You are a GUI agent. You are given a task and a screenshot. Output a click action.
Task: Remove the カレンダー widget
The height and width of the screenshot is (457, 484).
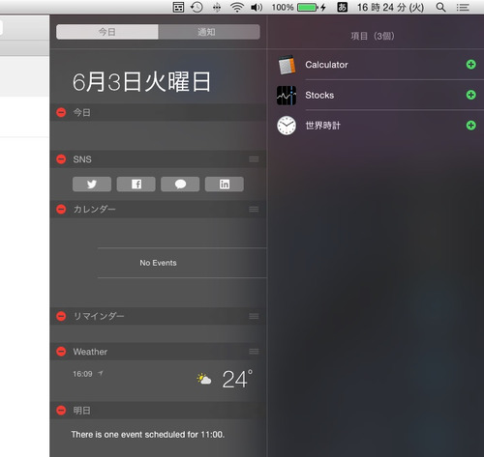(61, 210)
